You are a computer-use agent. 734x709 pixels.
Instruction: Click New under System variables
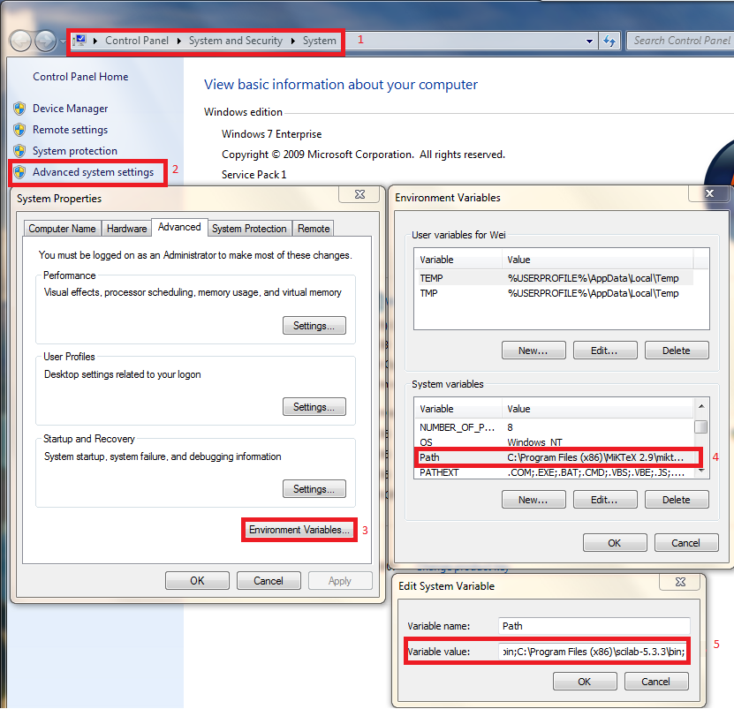tap(533, 500)
